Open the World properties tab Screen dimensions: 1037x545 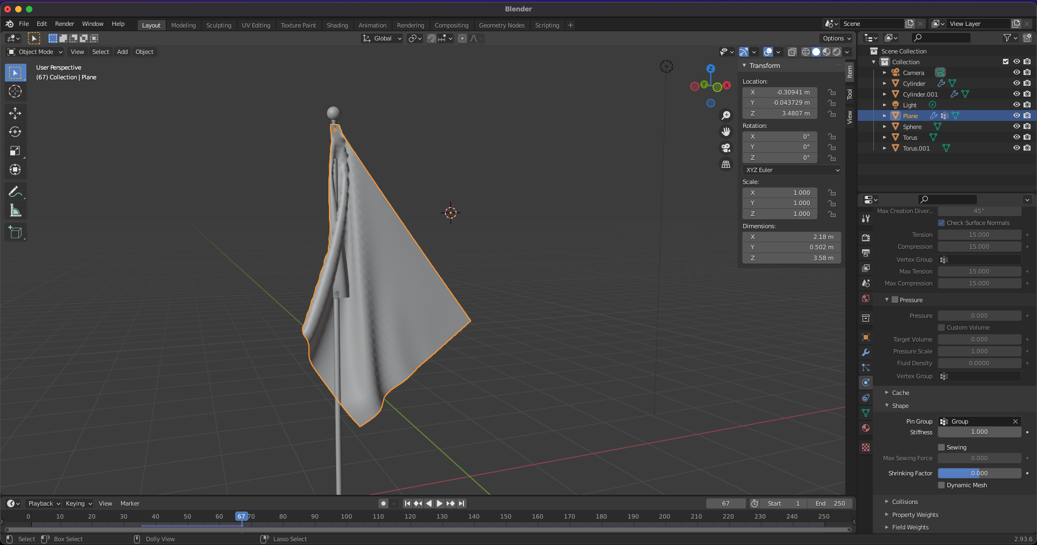866,298
